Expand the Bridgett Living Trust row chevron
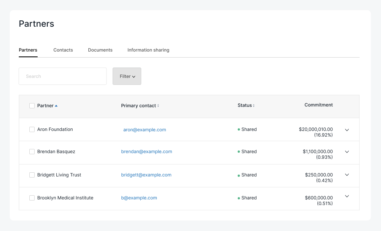The height and width of the screenshot is (231, 381). point(347,175)
